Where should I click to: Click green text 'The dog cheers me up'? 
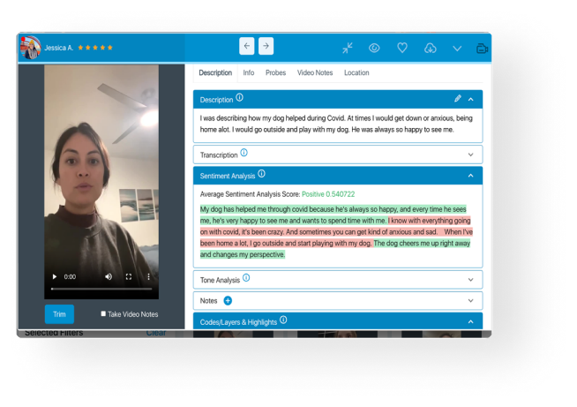401,244
